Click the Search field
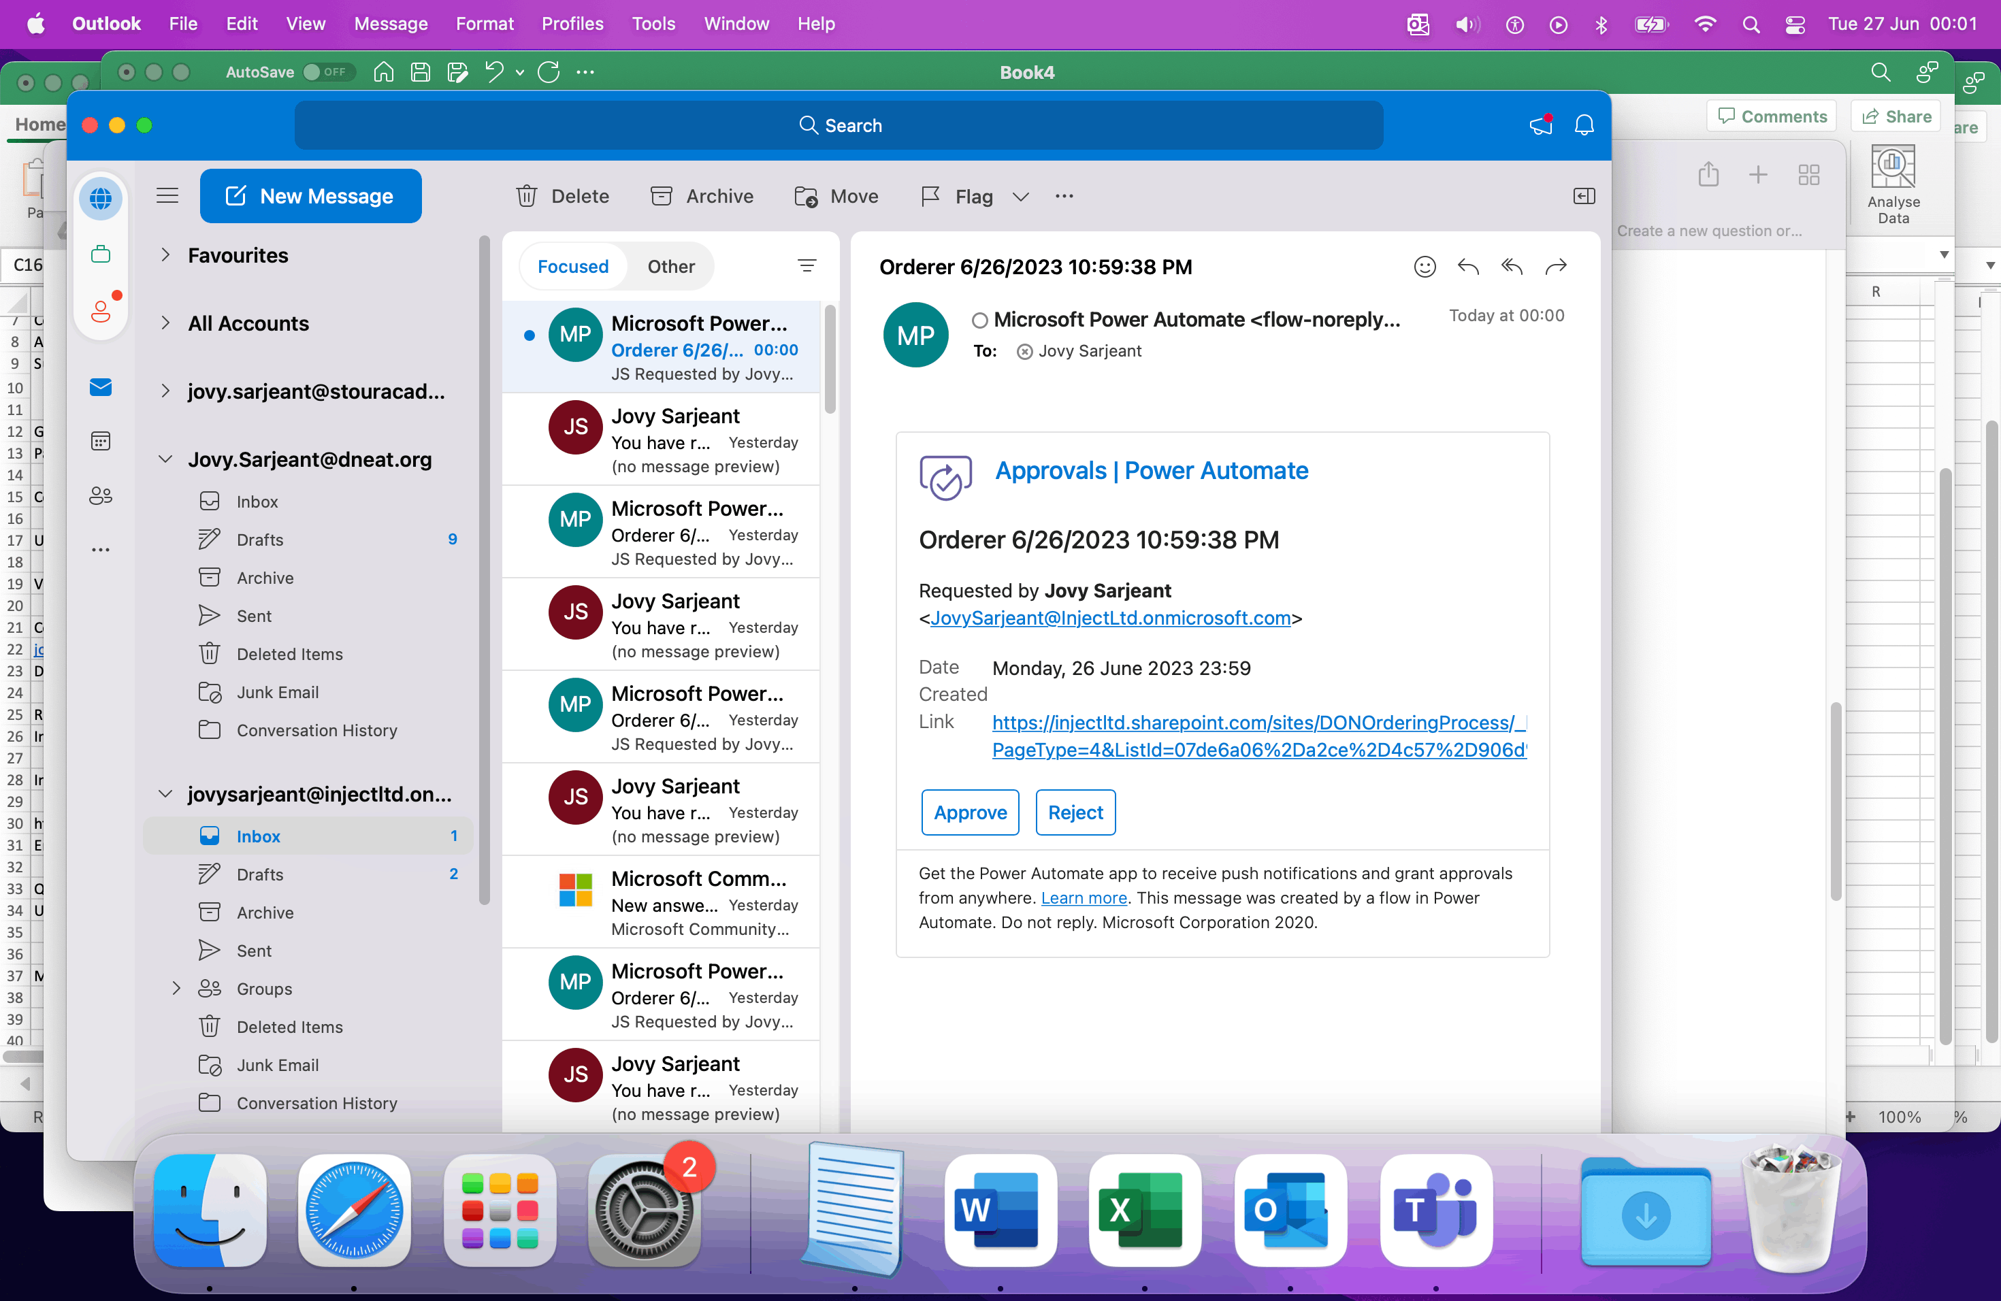Screen dimensions: 2001x1301 [839, 125]
